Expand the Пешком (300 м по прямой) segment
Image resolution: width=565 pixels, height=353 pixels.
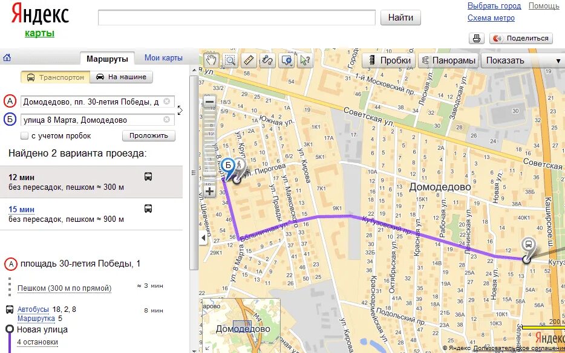(x=65, y=288)
